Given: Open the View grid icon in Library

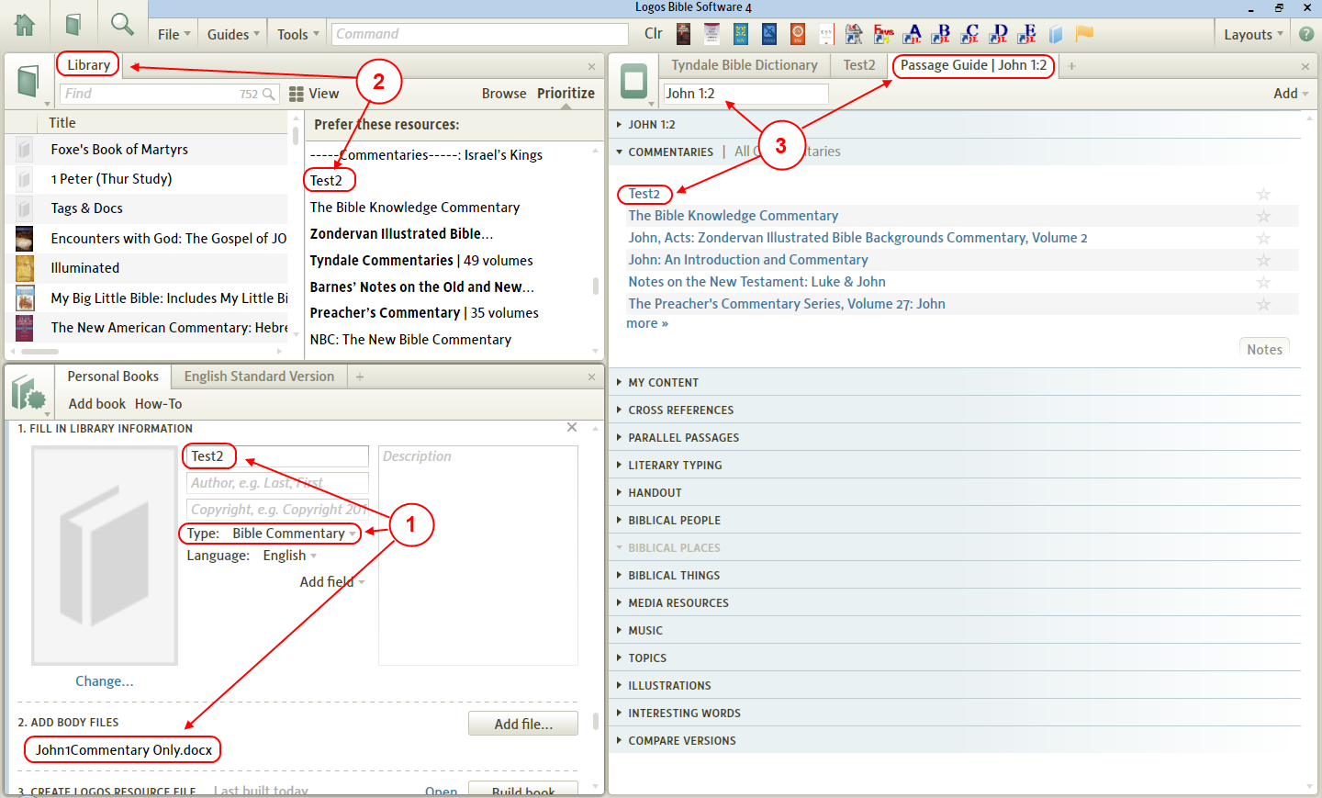Looking at the screenshot, I should [x=297, y=94].
